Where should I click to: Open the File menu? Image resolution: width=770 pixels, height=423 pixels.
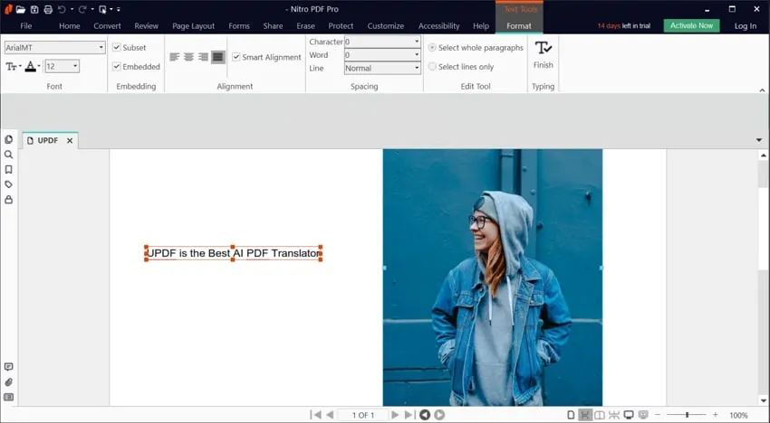[x=26, y=26]
